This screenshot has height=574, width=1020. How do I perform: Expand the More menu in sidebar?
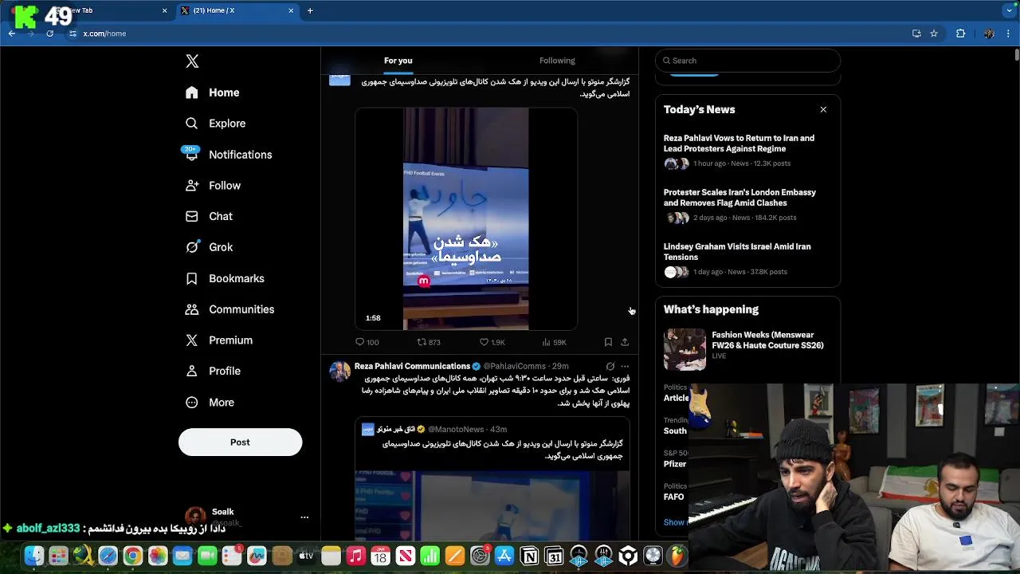[210, 403]
